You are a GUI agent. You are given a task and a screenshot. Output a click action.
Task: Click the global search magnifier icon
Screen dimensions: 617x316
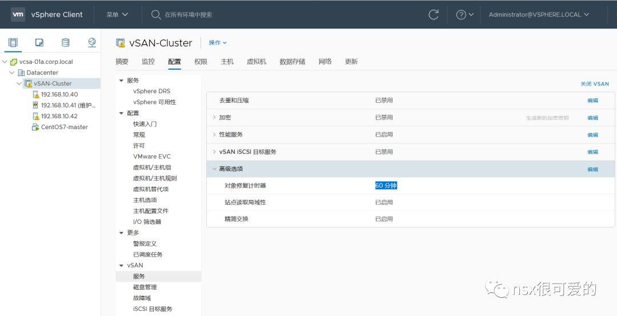click(x=156, y=14)
